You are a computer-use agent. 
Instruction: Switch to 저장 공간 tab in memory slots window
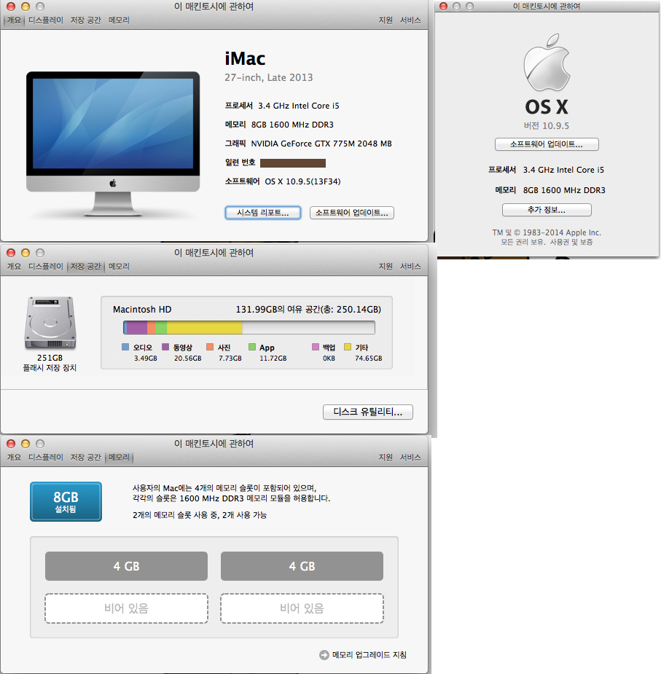[85, 458]
